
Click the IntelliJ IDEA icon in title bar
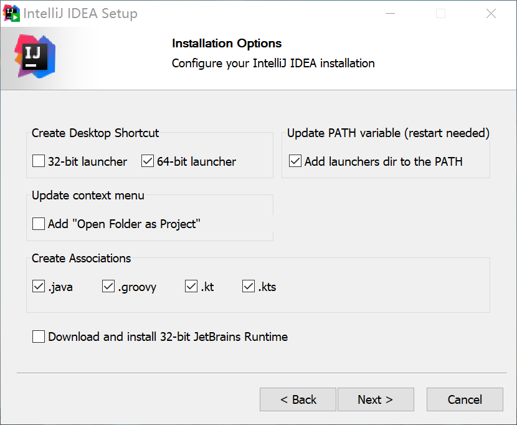(x=12, y=13)
